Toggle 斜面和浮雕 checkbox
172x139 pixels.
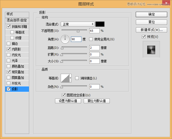pyautogui.click(x=9, y=27)
